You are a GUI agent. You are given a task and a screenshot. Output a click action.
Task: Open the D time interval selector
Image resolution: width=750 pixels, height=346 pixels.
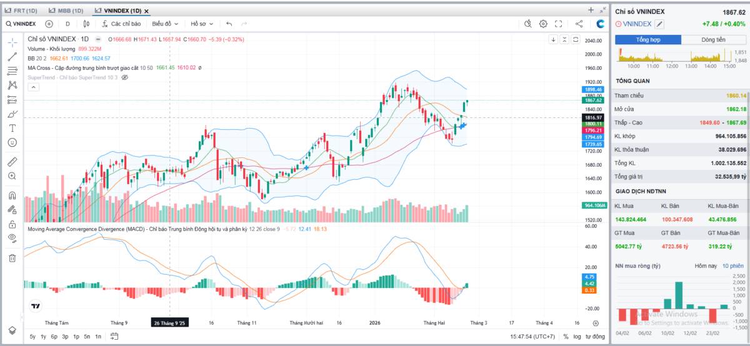[67, 24]
